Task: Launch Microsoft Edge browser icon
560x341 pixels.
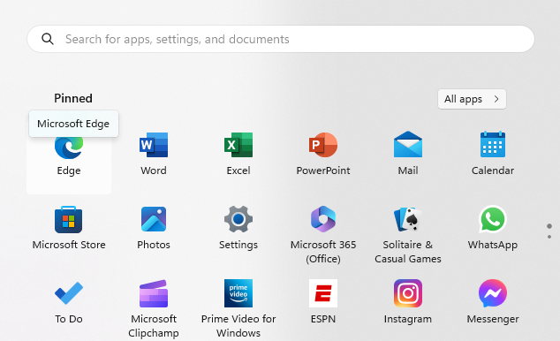Action: click(69, 148)
